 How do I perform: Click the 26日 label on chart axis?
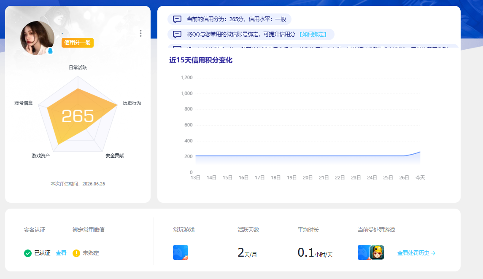tap(404, 177)
